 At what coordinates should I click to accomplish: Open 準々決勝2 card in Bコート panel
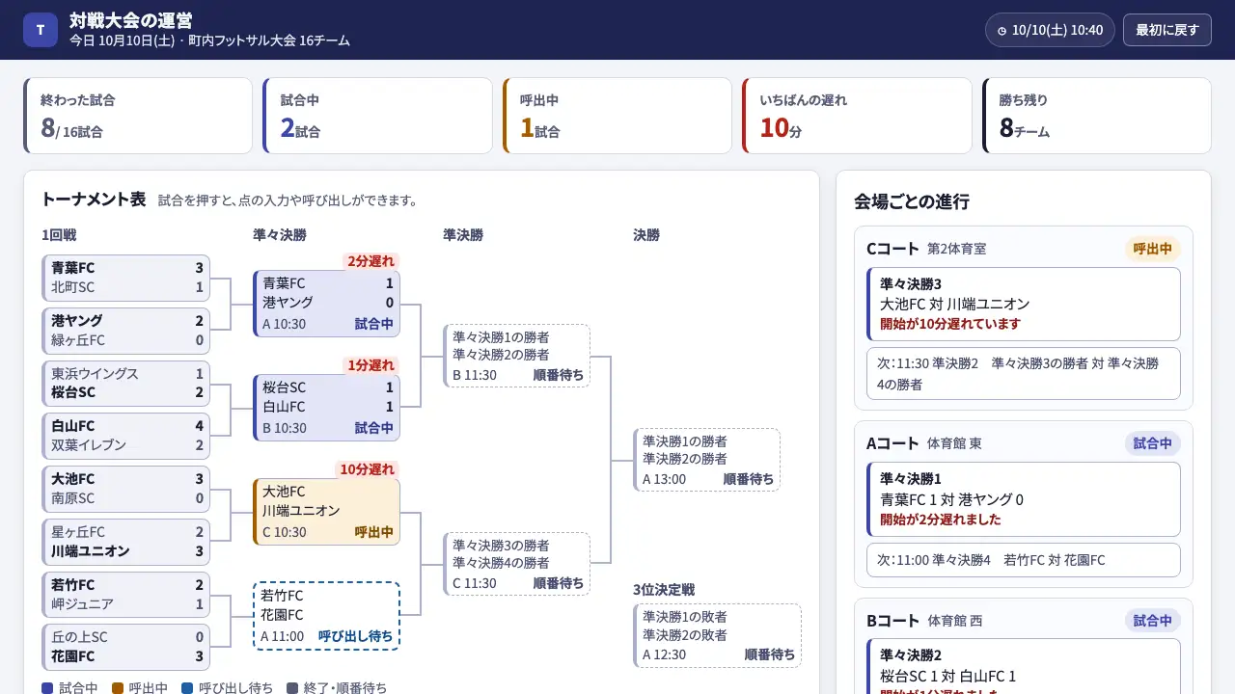(x=1024, y=666)
